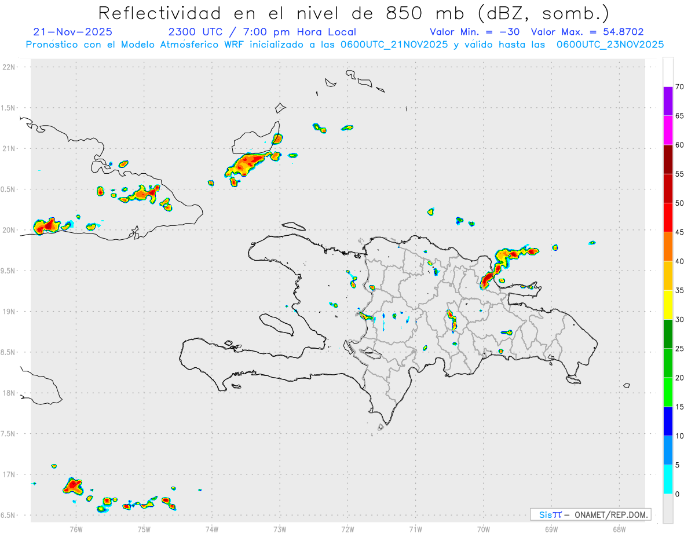This screenshot has height=537, width=695.
Task: Click the latitude label '22N'
Action: pyautogui.click(x=9, y=67)
